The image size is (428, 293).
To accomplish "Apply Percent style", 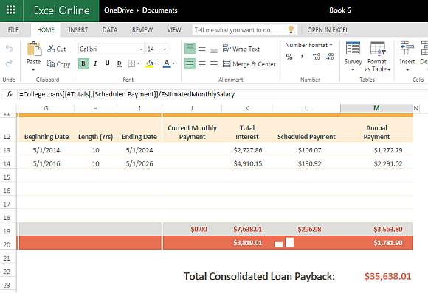I will tap(289, 57).
